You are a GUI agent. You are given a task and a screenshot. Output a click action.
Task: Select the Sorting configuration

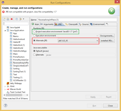[16, 69]
